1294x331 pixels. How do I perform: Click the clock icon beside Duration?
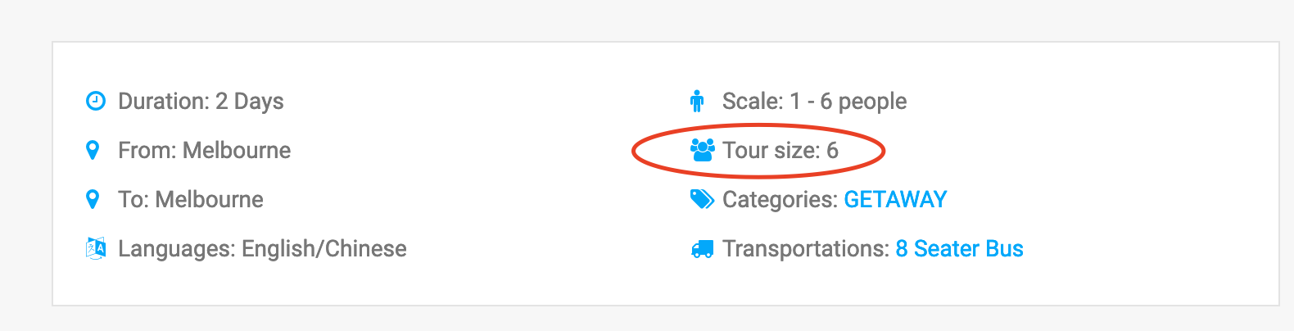(96, 101)
